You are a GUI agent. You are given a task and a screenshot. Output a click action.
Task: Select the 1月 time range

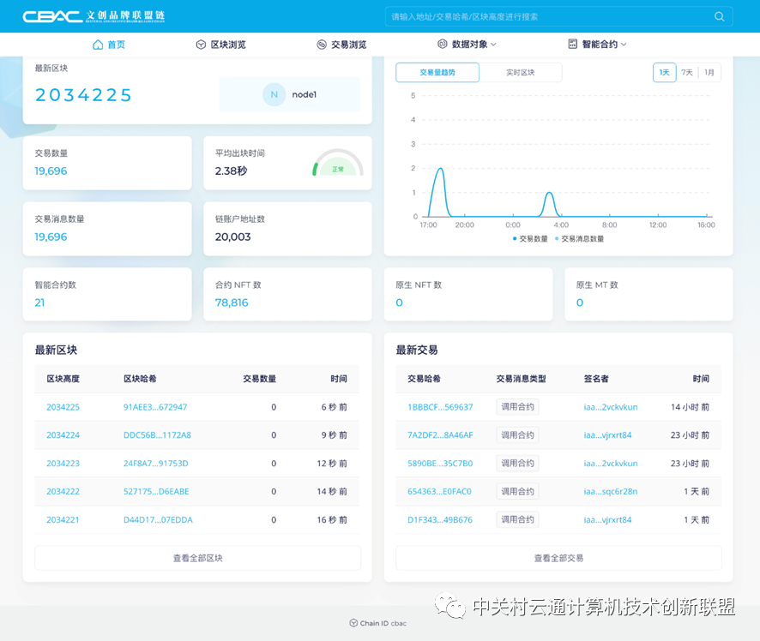709,73
